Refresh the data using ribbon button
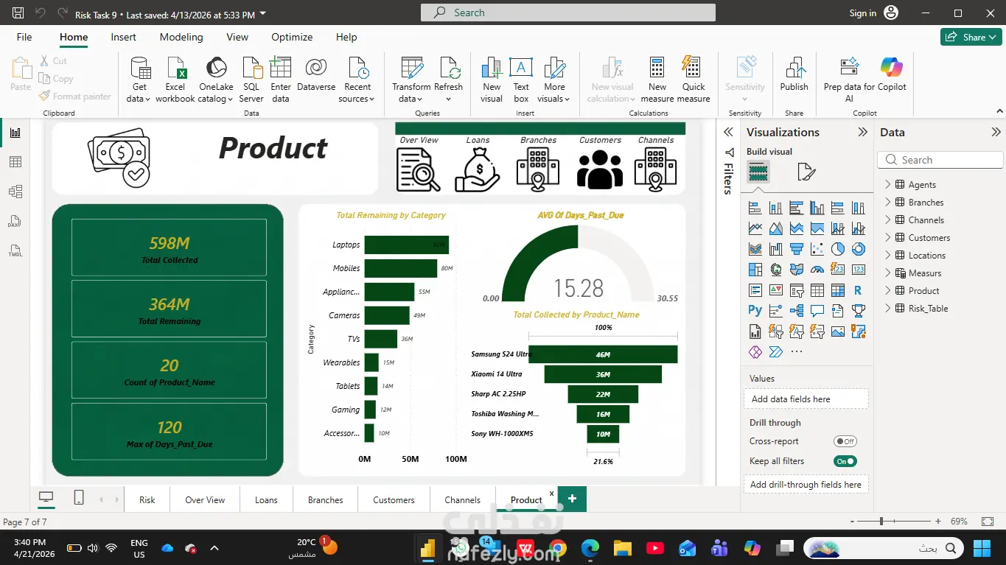 point(448,80)
